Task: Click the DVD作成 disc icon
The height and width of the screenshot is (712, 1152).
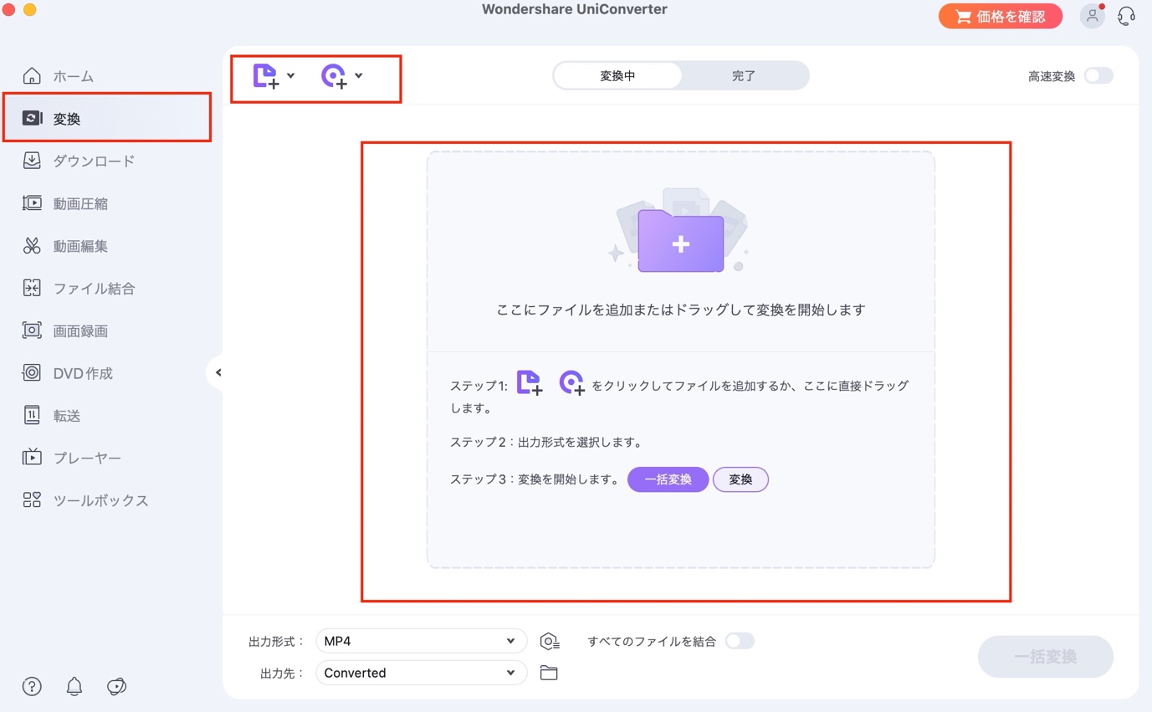Action: click(32, 373)
